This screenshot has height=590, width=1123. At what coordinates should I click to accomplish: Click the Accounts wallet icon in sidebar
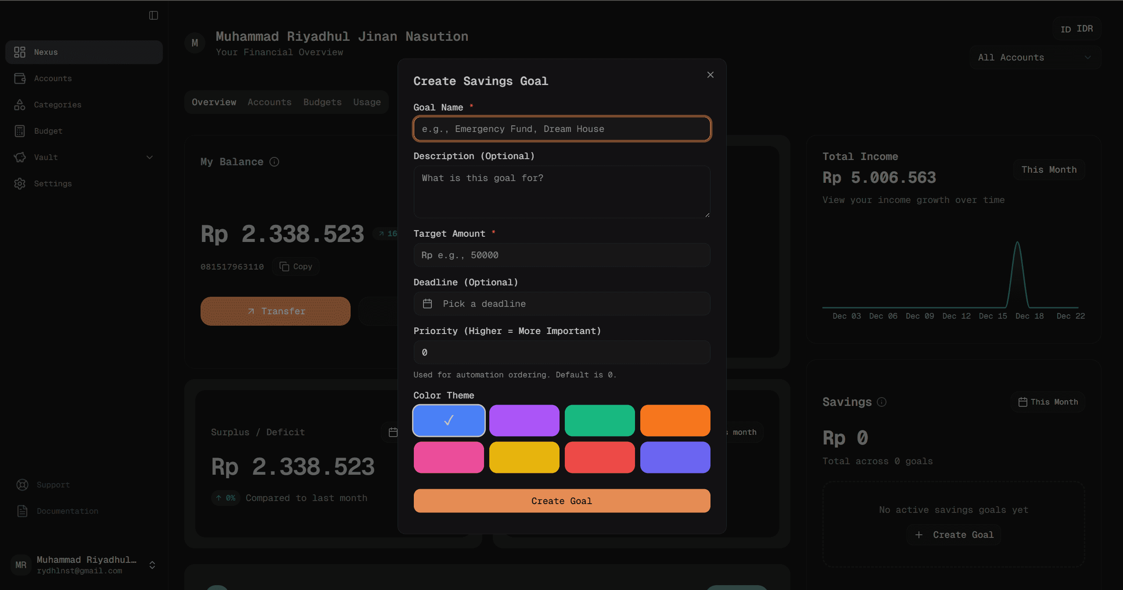[x=20, y=78]
